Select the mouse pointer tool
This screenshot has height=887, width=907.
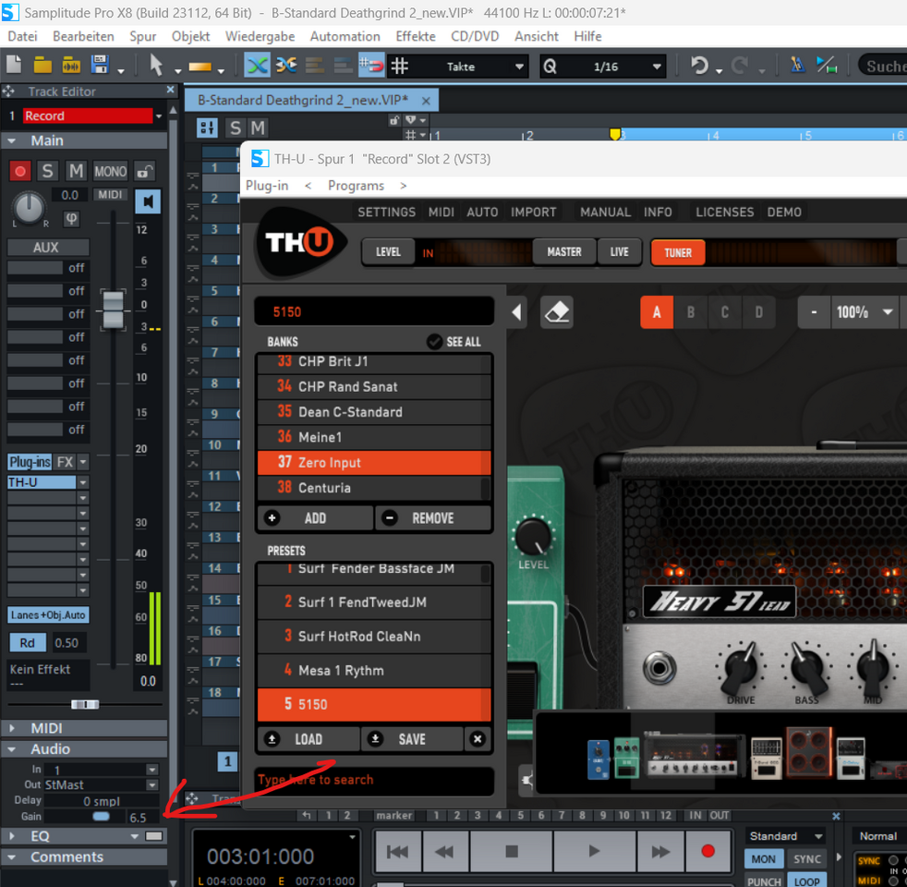click(x=155, y=65)
